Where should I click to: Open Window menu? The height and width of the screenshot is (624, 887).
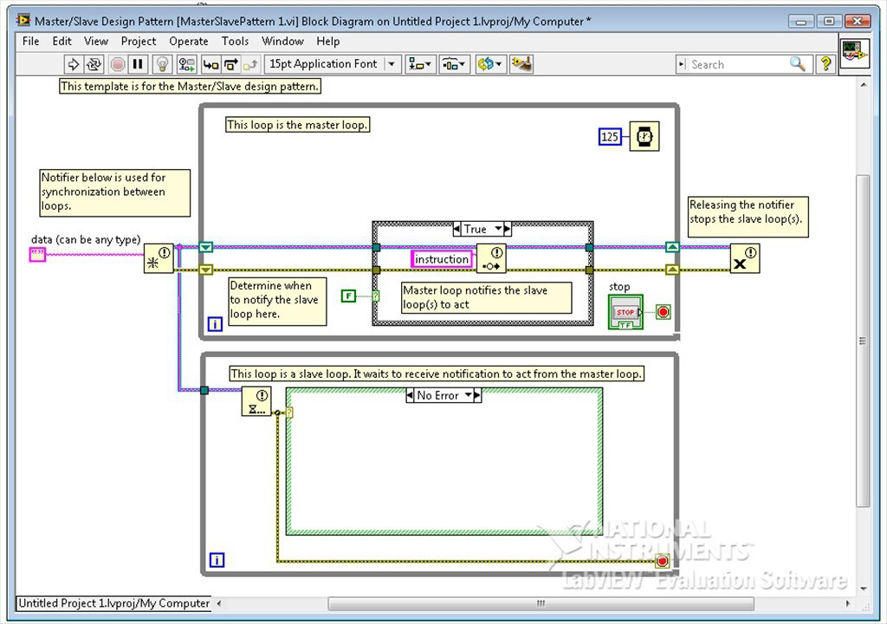(x=282, y=42)
